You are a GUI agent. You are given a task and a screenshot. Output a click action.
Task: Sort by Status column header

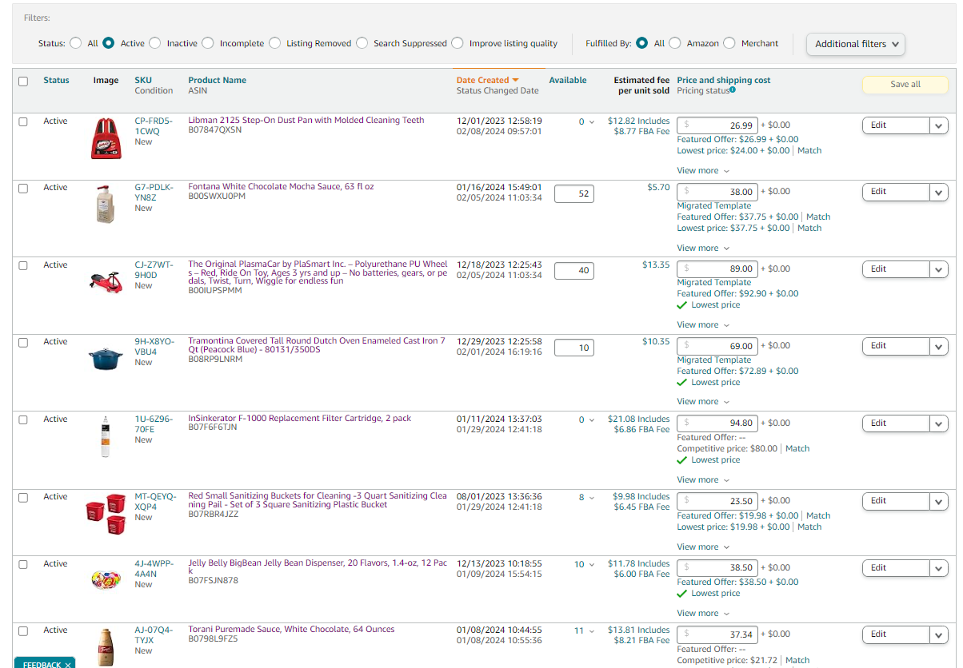click(x=56, y=80)
